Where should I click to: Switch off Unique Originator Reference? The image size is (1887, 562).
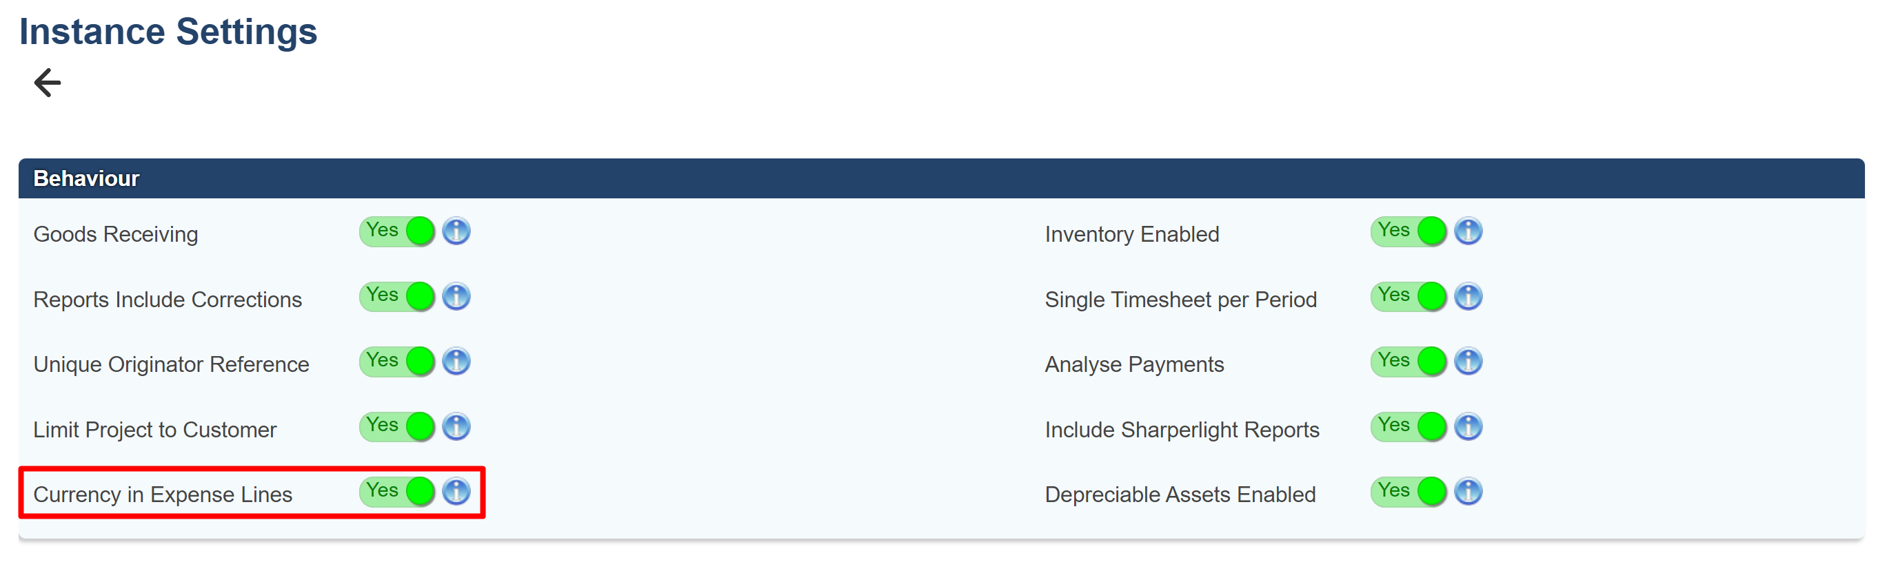397,362
